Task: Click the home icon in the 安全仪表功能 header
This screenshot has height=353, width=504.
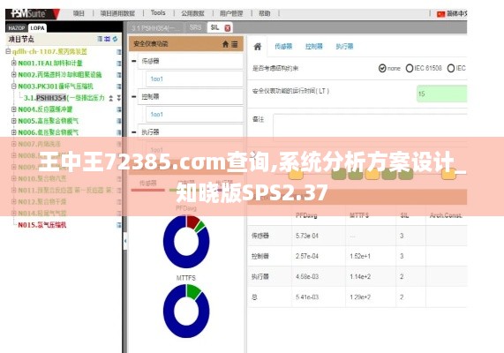Action: (225, 44)
